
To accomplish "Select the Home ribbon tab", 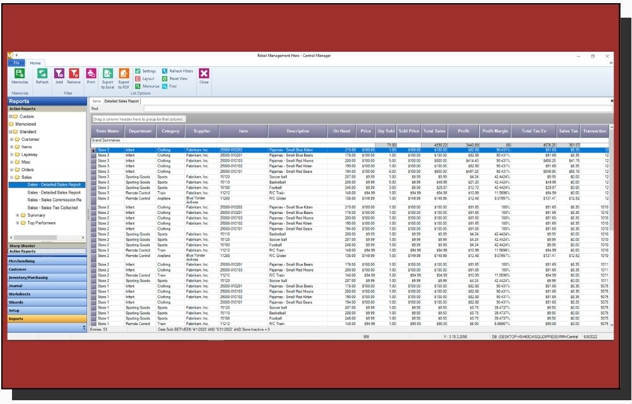I will pos(35,62).
